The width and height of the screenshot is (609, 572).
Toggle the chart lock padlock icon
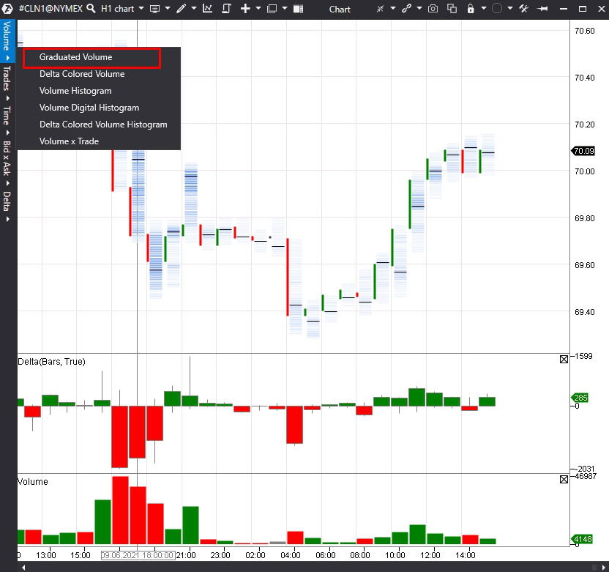click(x=471, y=9)
